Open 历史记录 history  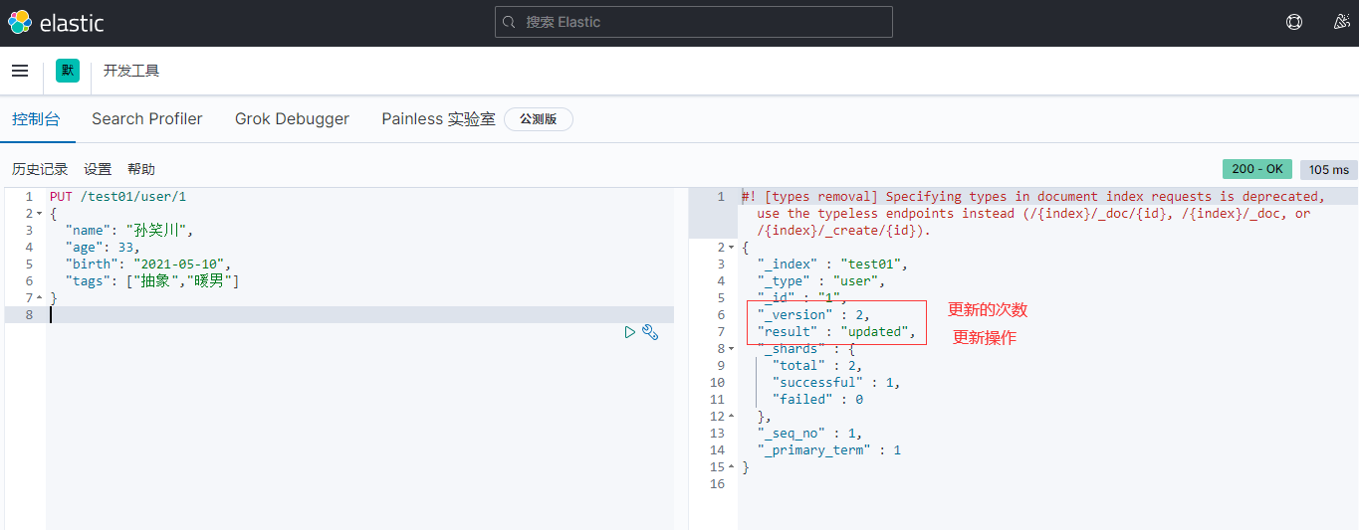pyautogui.click(x=40, y=170)
